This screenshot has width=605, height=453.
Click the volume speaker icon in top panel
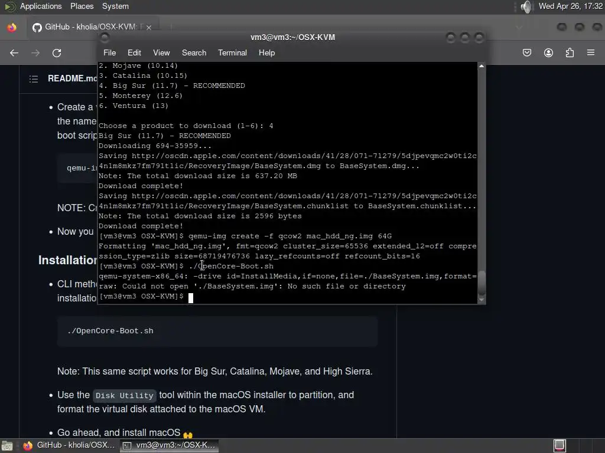pyautogui.click(x=526, y=6)
